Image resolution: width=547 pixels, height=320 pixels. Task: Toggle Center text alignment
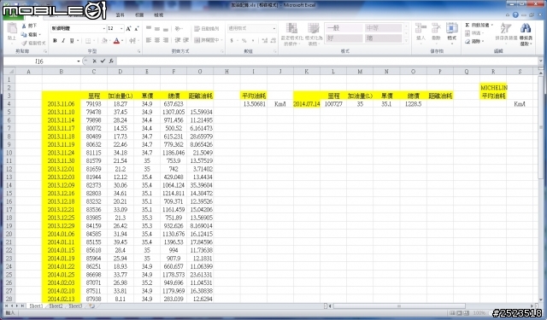click(x=157, y=40)
